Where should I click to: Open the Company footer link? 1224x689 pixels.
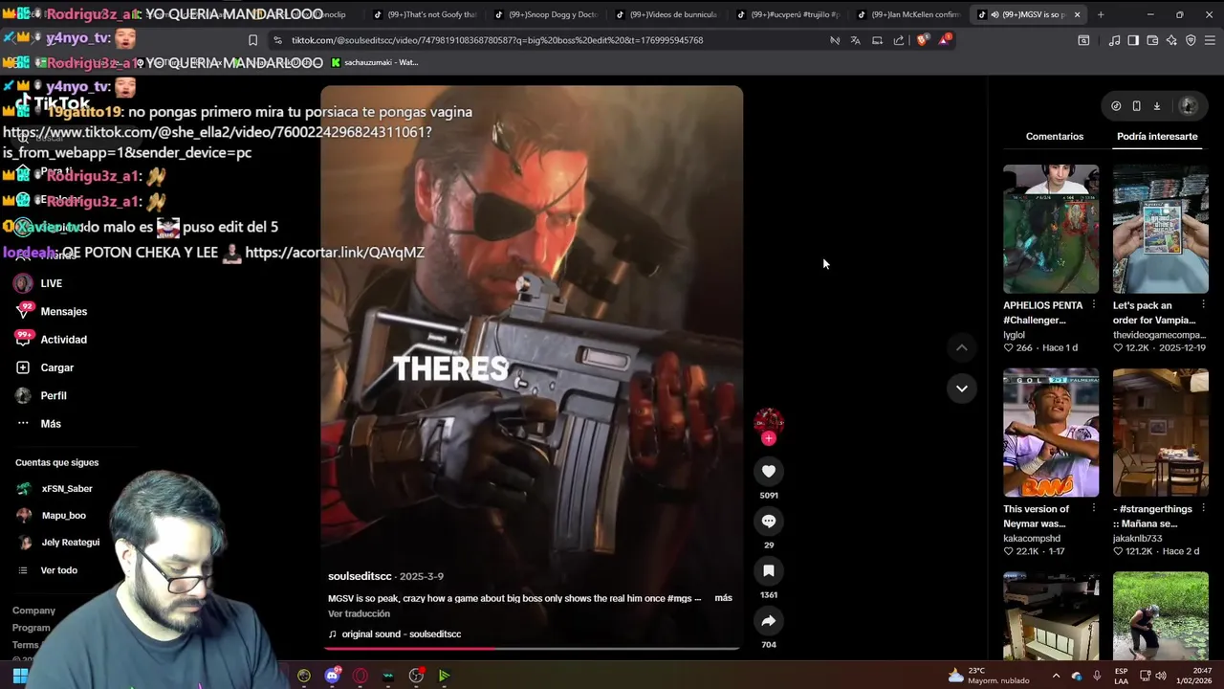pos(33,611)
